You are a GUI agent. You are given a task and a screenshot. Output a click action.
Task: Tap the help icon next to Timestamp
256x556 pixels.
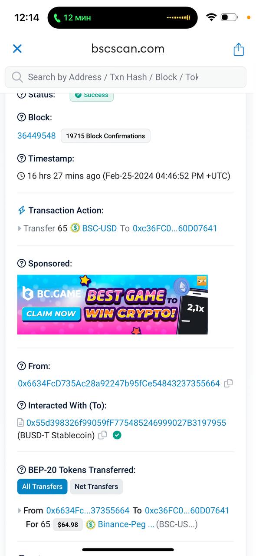tap(21, 159)
